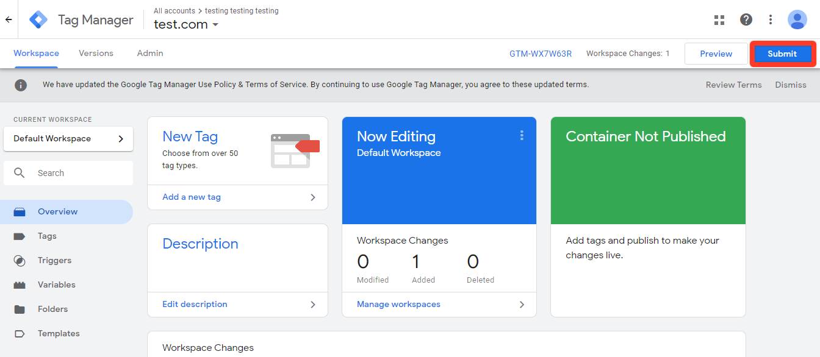Click the chevron beside Manage workspaces

[522, 305]
